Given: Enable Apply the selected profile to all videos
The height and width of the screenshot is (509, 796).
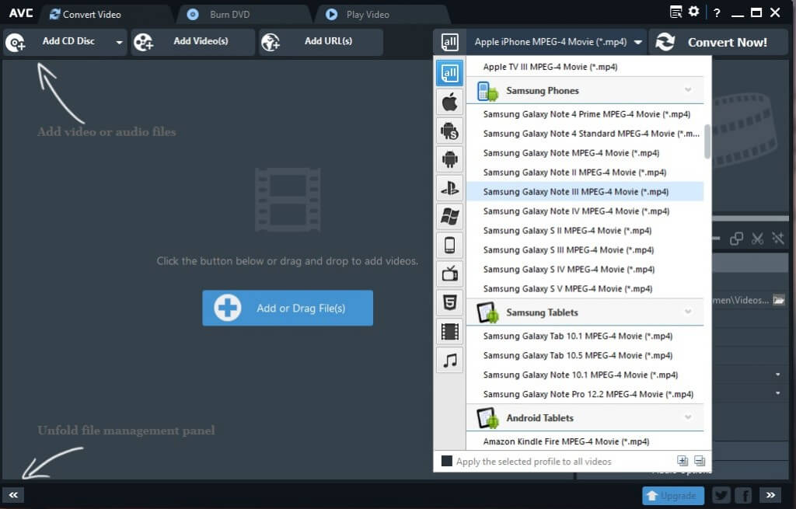Looking at the screenshot, I should 446,461.
